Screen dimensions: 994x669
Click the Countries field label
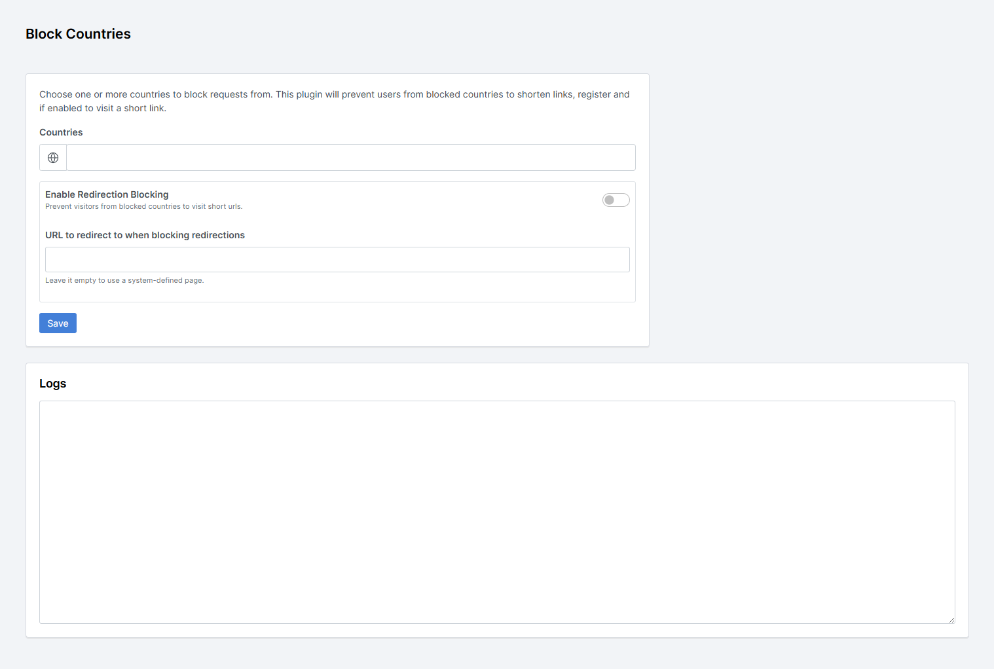pyautogui.click(x=61, y=132)
